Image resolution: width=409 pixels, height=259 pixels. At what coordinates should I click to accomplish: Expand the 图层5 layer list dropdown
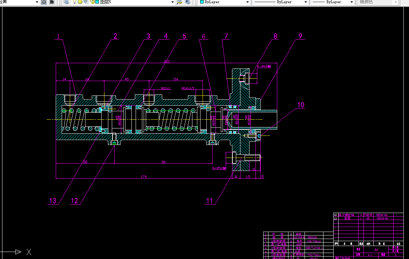(x=172, y=2)
